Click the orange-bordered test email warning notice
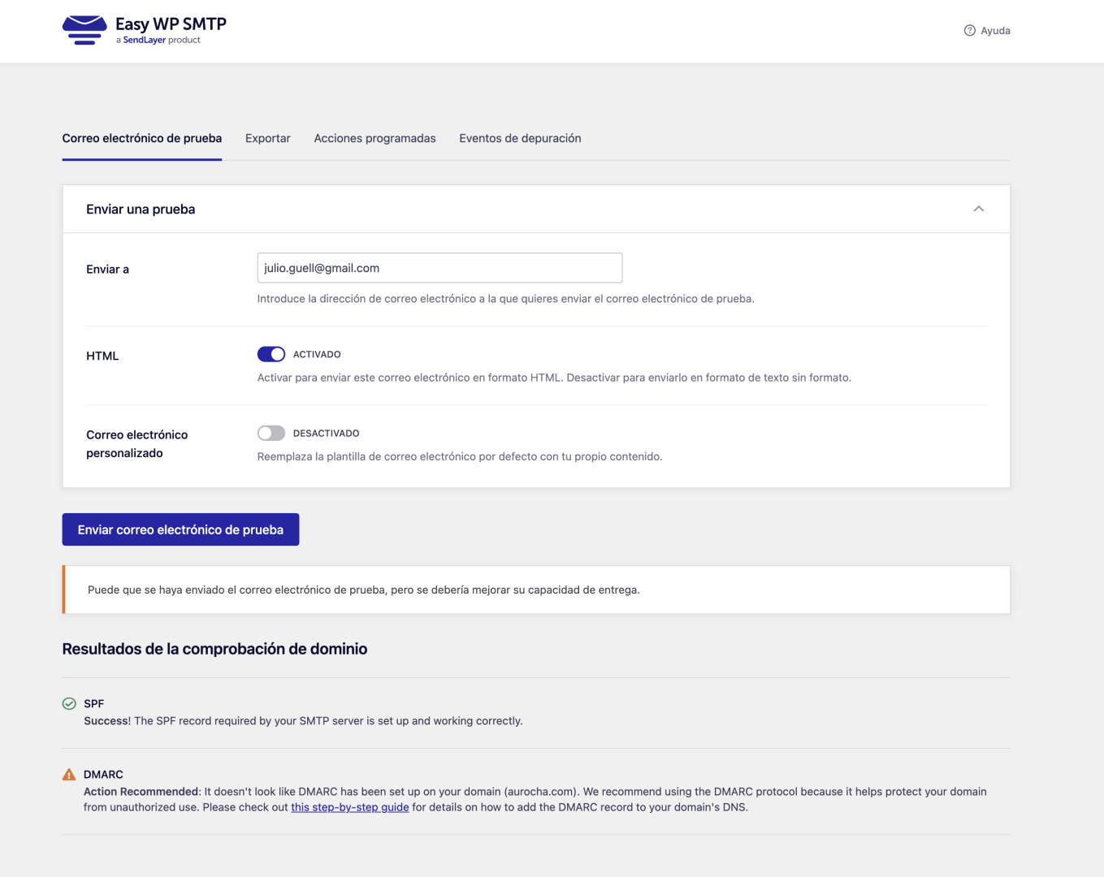The image size is (1104, 877). [x=536, y=590]
